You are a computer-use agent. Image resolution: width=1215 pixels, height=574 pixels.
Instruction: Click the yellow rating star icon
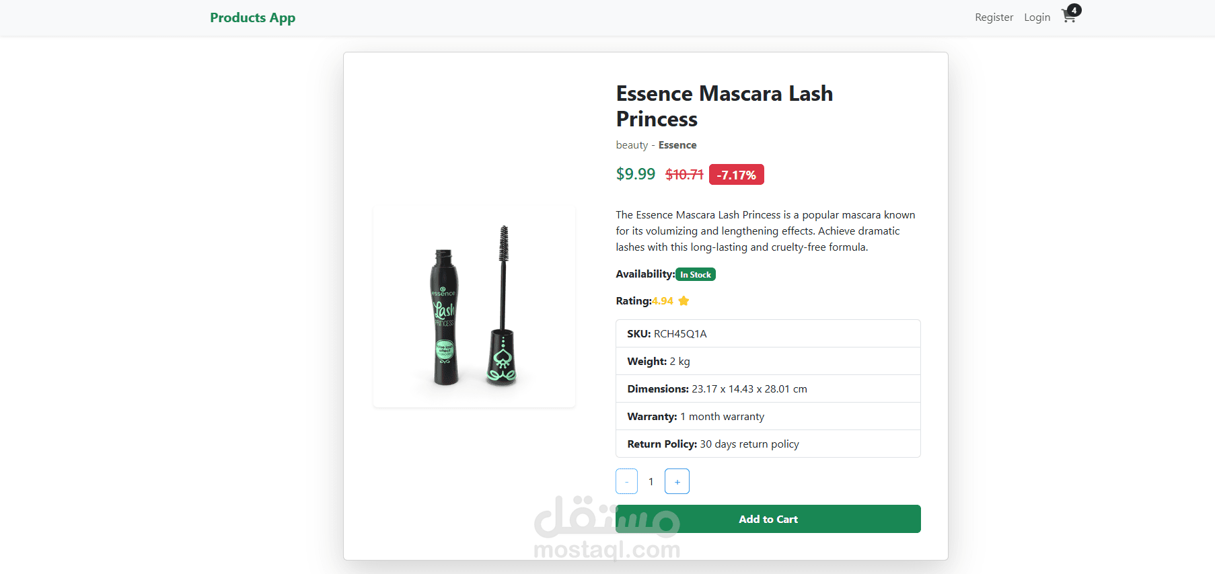click(684, 301)
